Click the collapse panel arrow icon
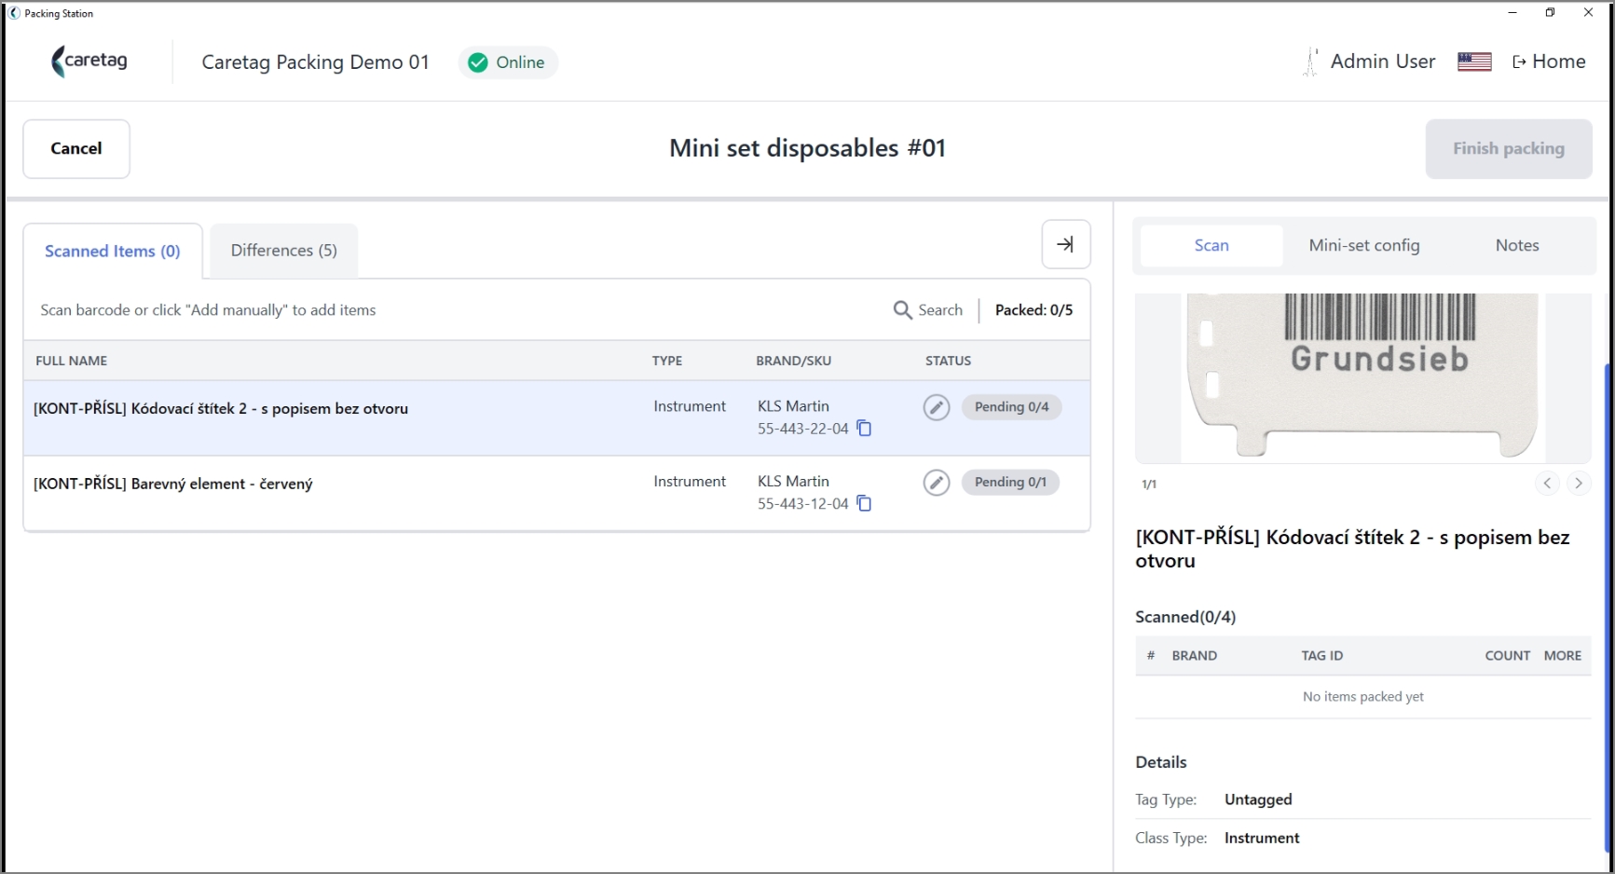Viewport: 1615px width, 874px height. click(1065, 244)
